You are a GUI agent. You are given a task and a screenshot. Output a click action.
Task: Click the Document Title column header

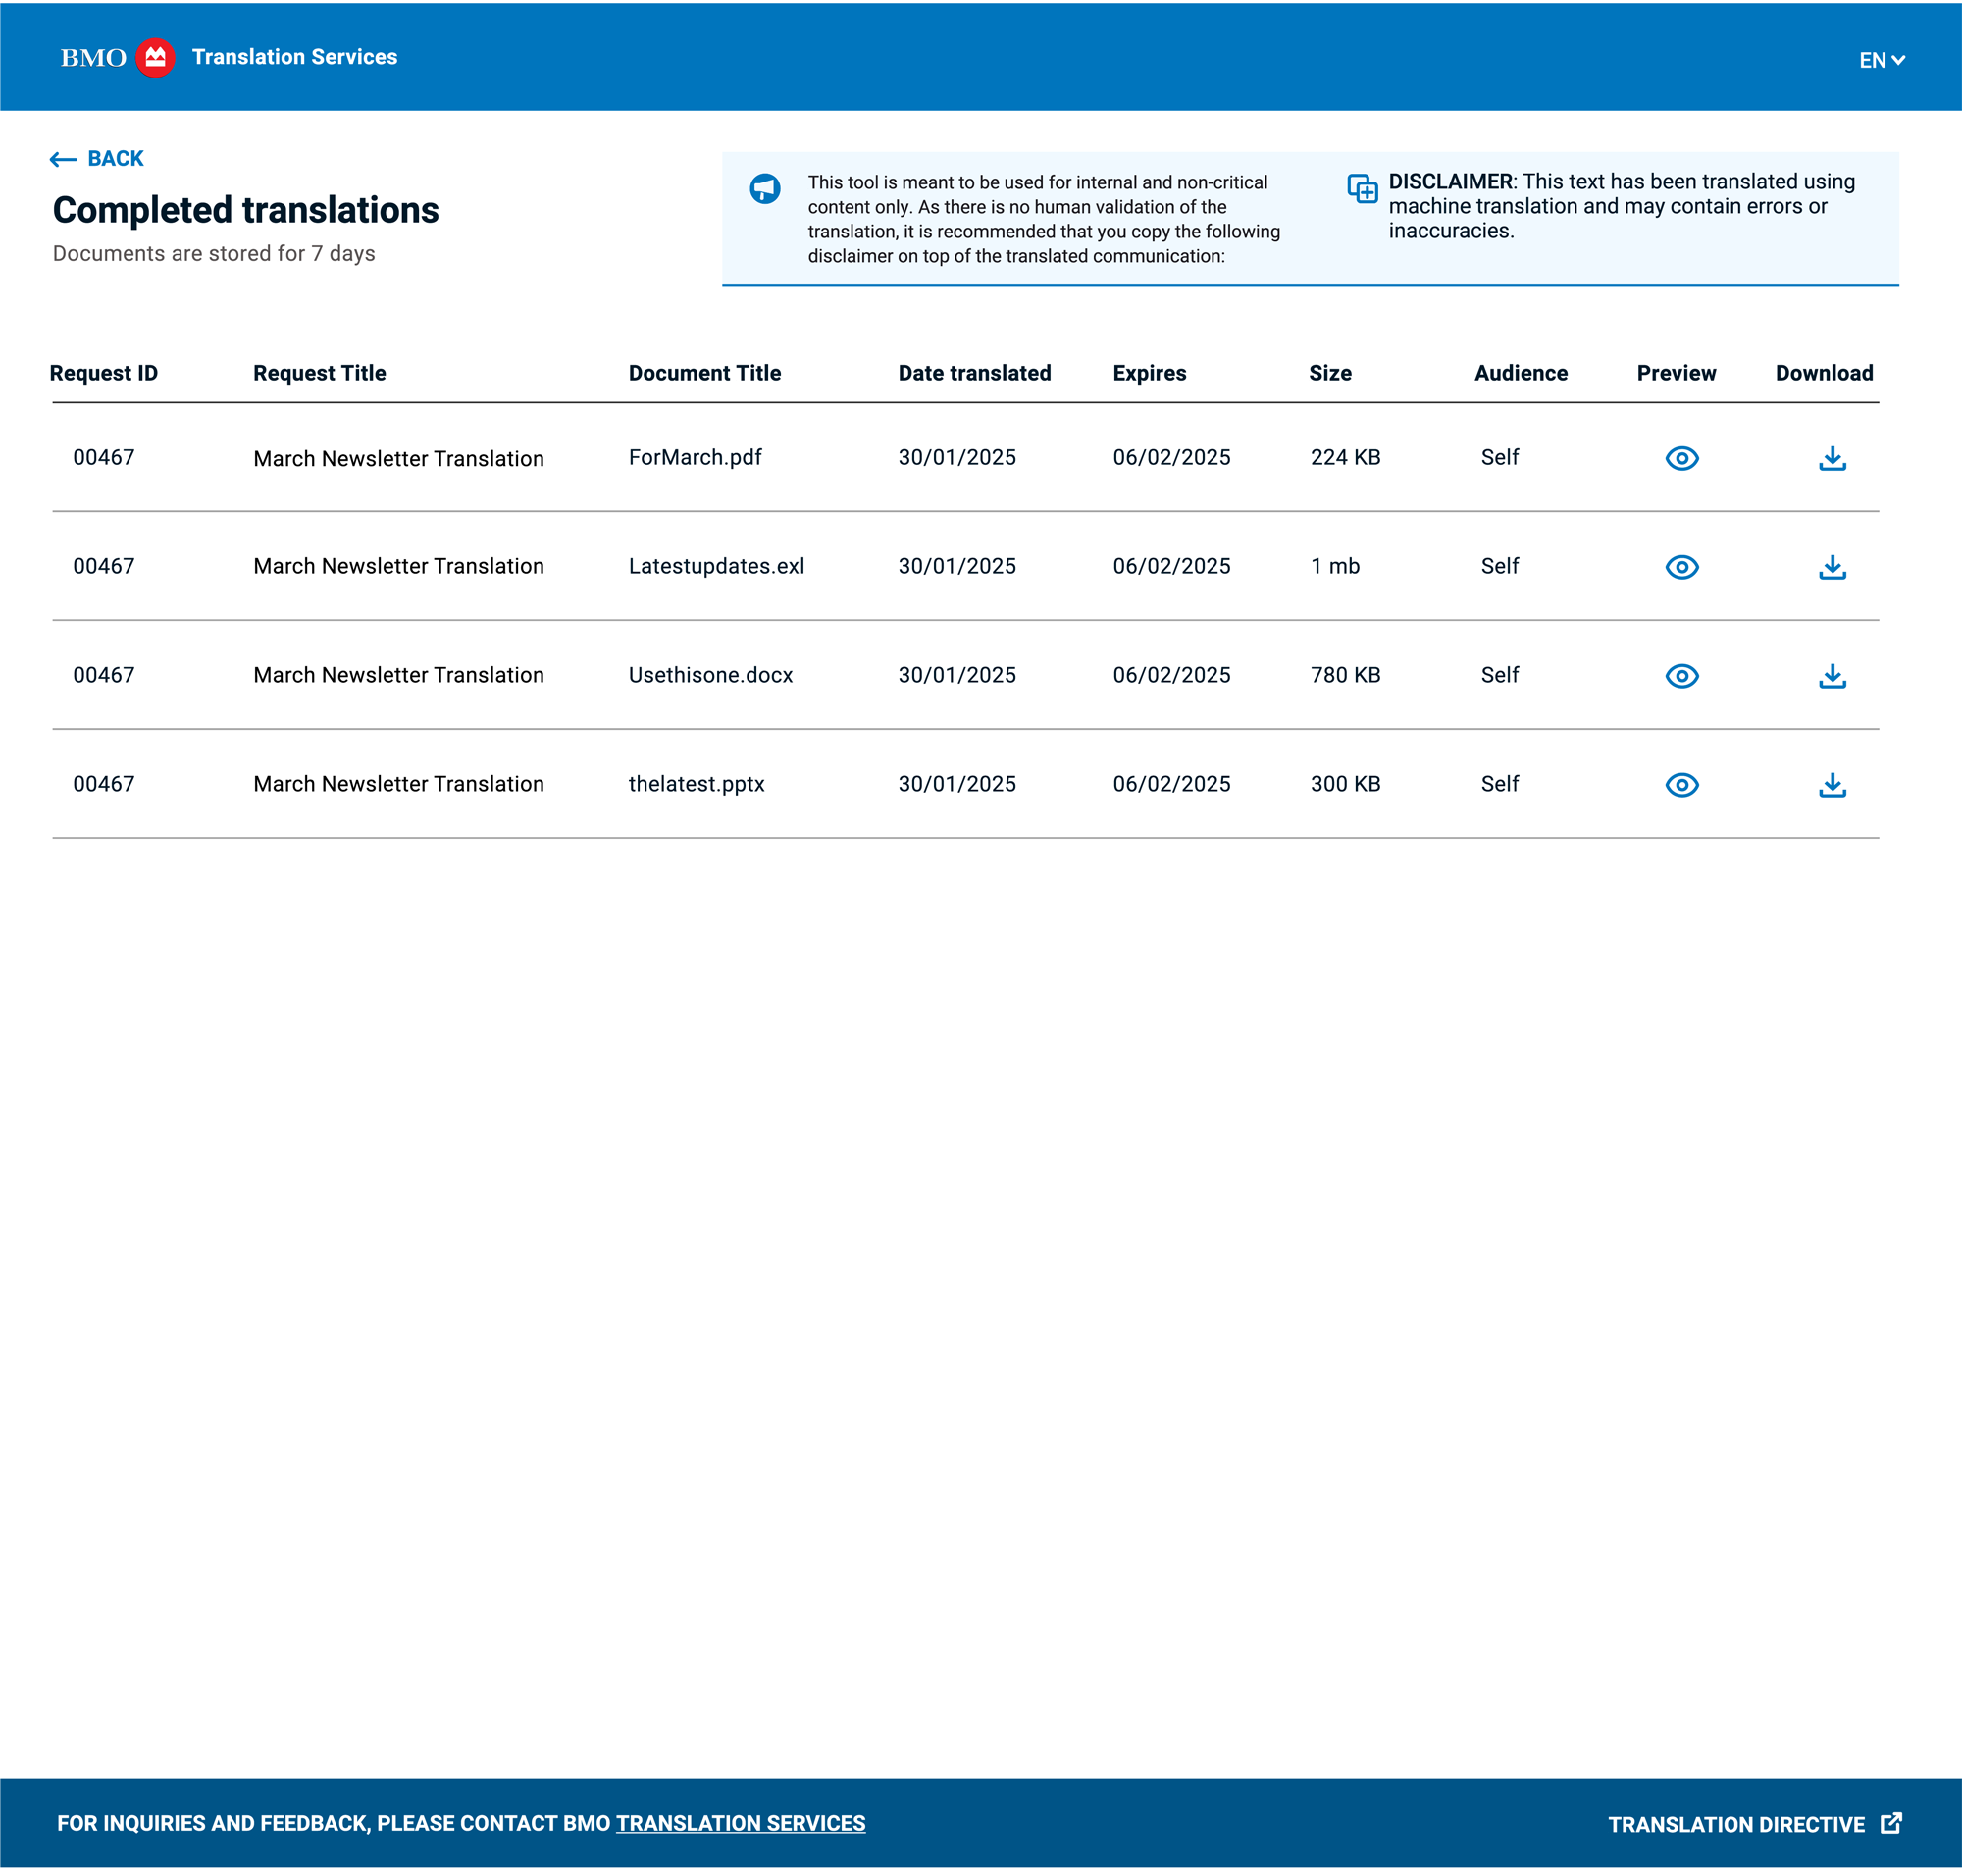(x=703, y=374)
